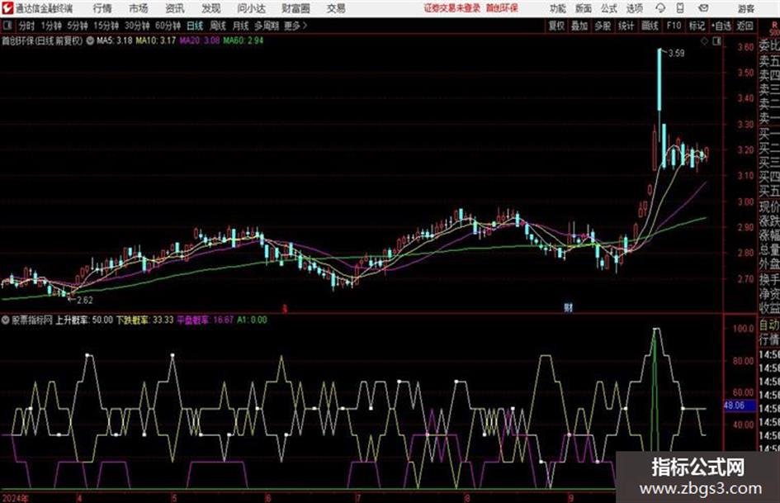The image size is (780, 503).
Task: Switch to 分时 chart tab
Action: pos(26,26)
